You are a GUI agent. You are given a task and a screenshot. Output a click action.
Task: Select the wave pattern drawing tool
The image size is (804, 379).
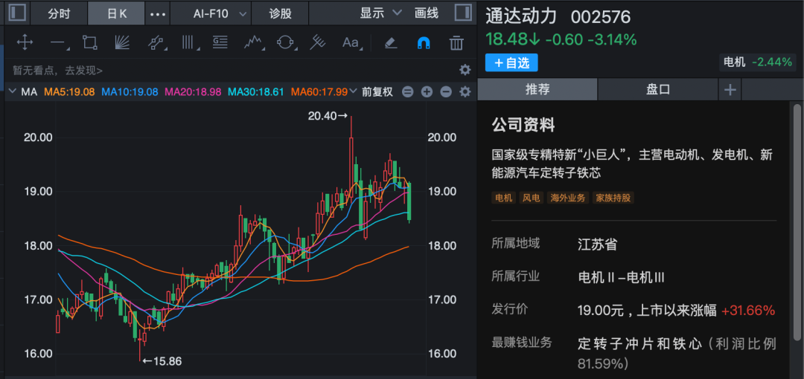pyautogui.click(x=254, y=42)
